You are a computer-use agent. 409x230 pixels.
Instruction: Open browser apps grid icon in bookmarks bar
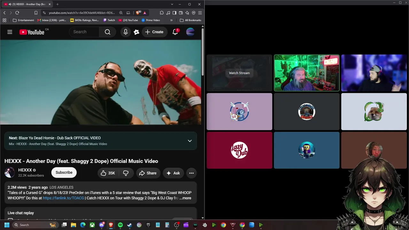click(4, 20)
